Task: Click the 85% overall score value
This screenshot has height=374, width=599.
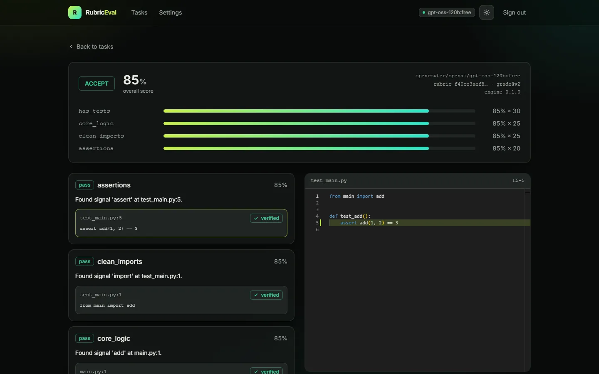Action: click(x=134, y=80)
